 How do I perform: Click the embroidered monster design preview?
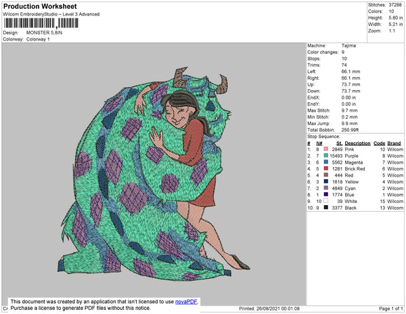coord(154,174)
